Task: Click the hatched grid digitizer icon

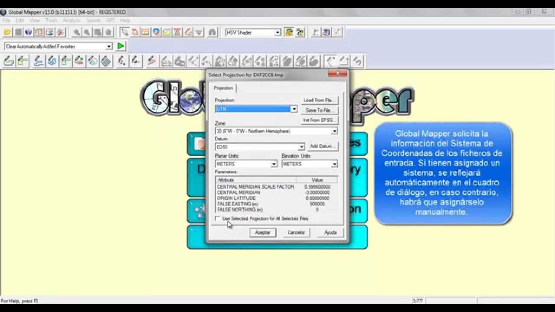Action: tap(106, 61)
